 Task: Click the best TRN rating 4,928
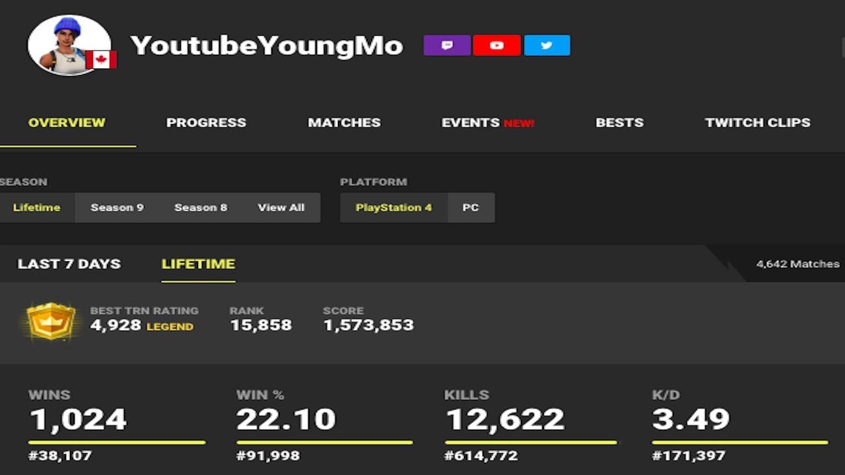tap(116, 325)
